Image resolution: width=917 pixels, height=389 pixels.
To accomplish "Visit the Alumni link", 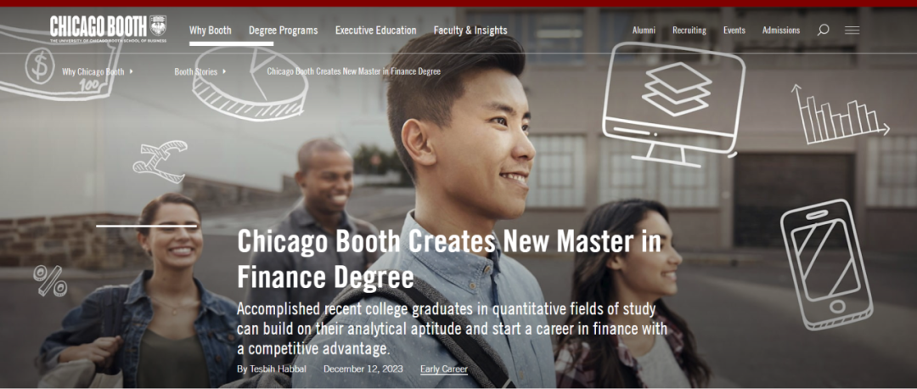I will click(644, 31).
